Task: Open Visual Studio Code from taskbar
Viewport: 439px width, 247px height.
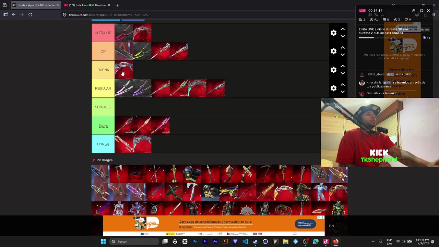Action: click(245, 242)
